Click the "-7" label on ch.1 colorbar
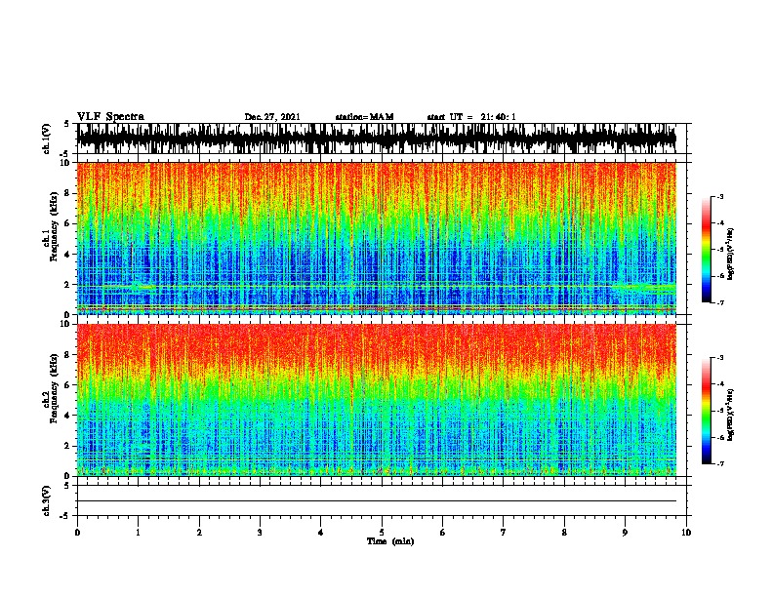 [x=720, y=302]
